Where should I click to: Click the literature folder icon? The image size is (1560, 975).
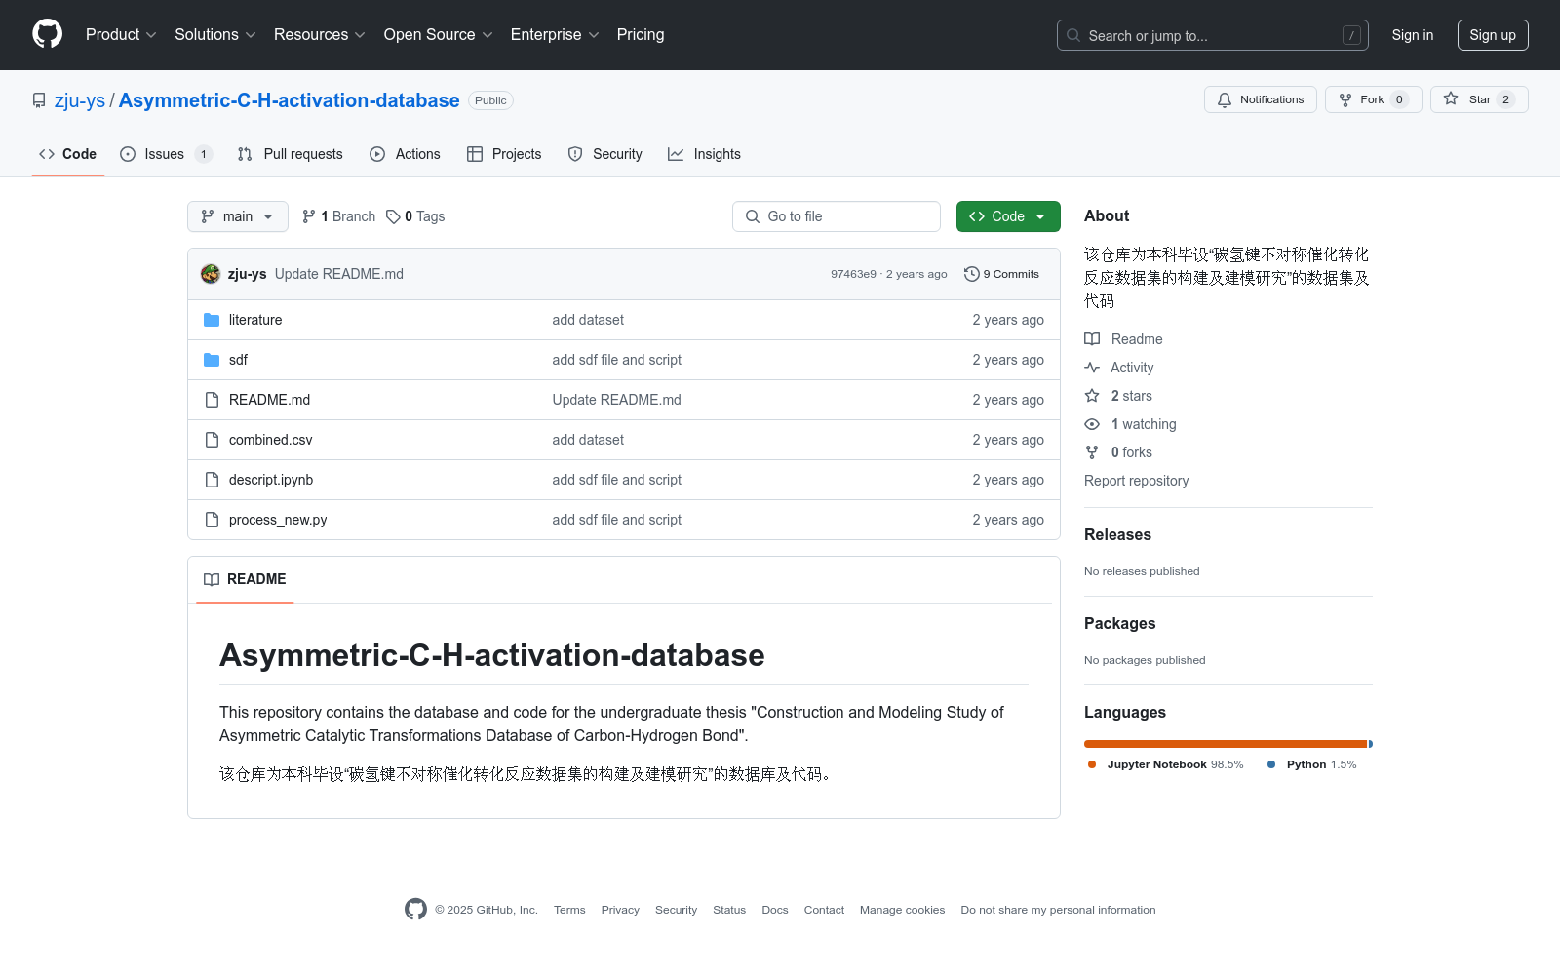pos(212,320)
